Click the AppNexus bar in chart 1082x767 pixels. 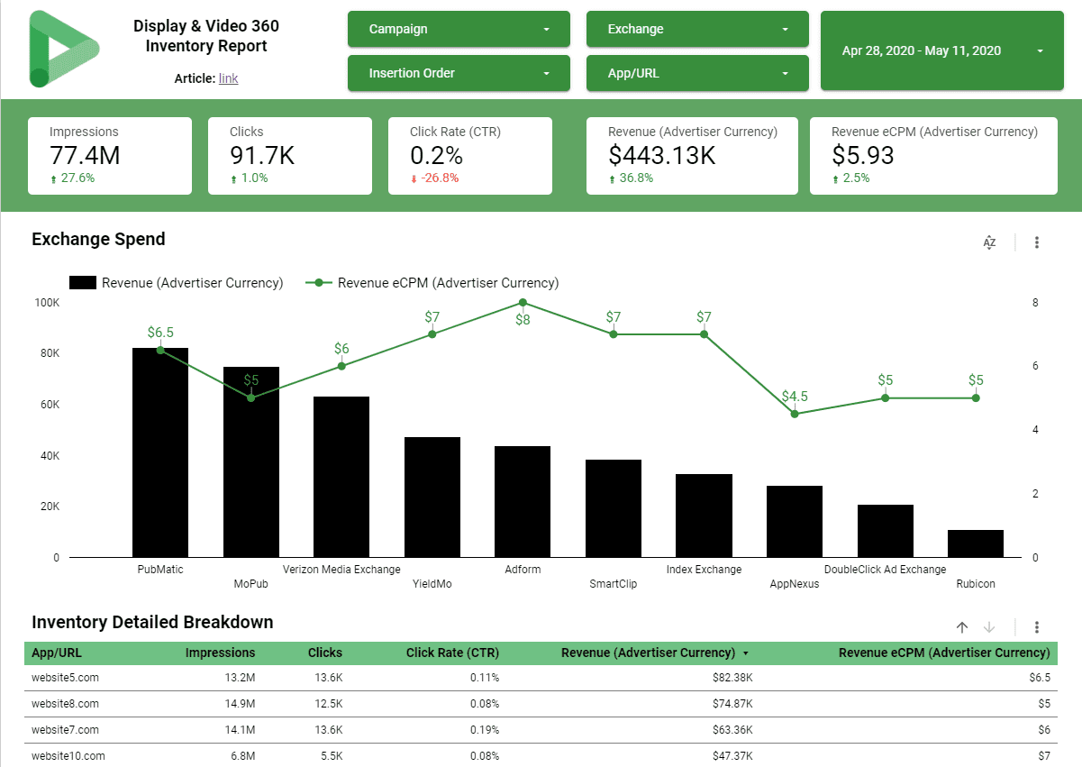click(x=795, y=521)
